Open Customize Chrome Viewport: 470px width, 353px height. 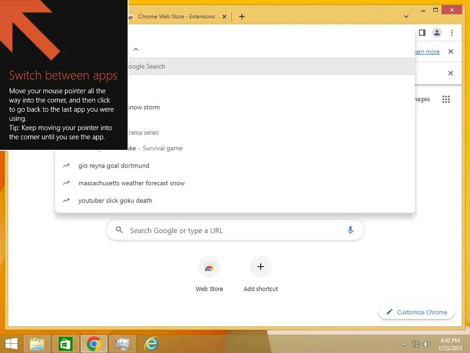click(417, 312)
